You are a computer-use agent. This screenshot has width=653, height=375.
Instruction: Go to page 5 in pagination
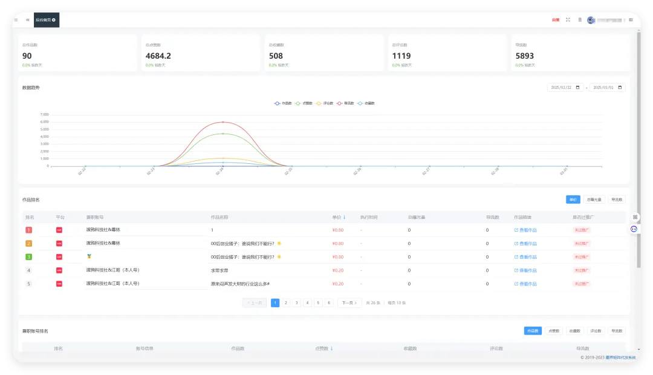318,303
